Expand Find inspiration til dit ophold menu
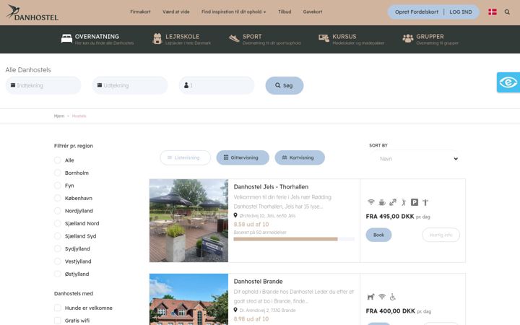 tap(233, 12)
